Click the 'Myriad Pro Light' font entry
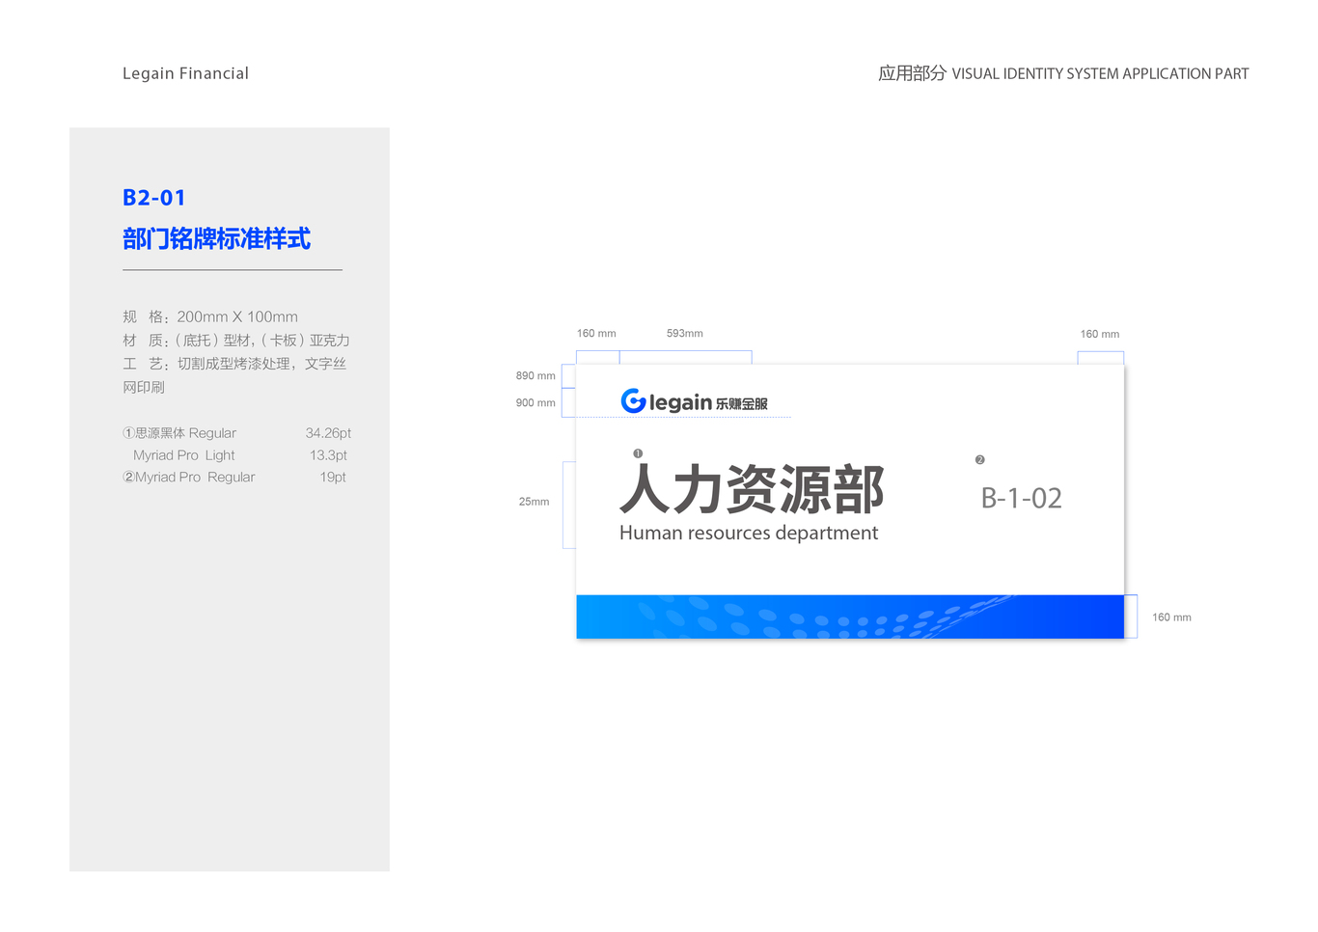The height and width of the screenshot is (932, 1318). tap(184, 455)
